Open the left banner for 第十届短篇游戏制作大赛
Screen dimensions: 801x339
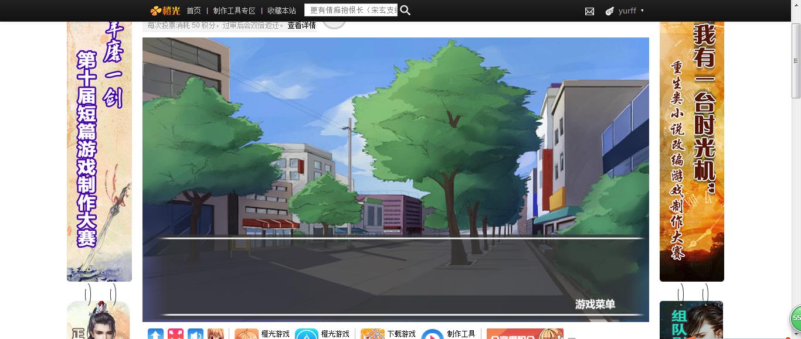pos(99,149)
